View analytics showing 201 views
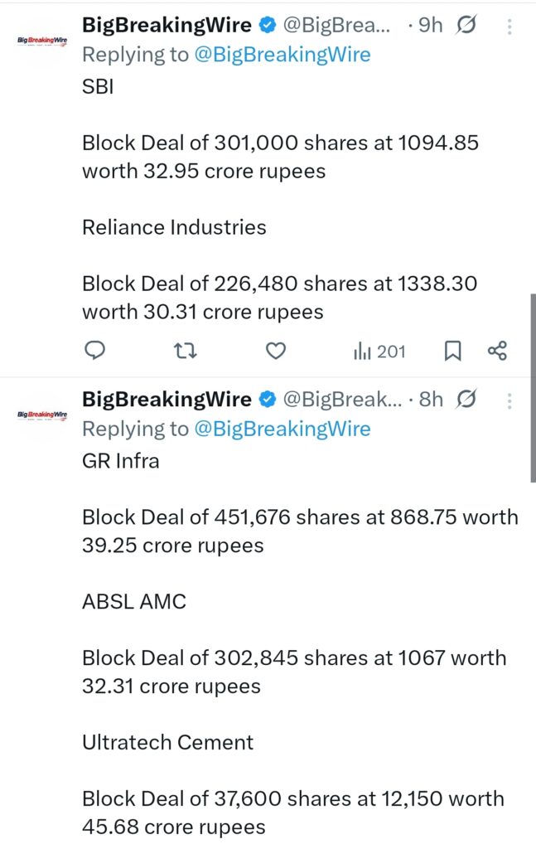Viewport: 536px width, 849px height. coord(379,351)
